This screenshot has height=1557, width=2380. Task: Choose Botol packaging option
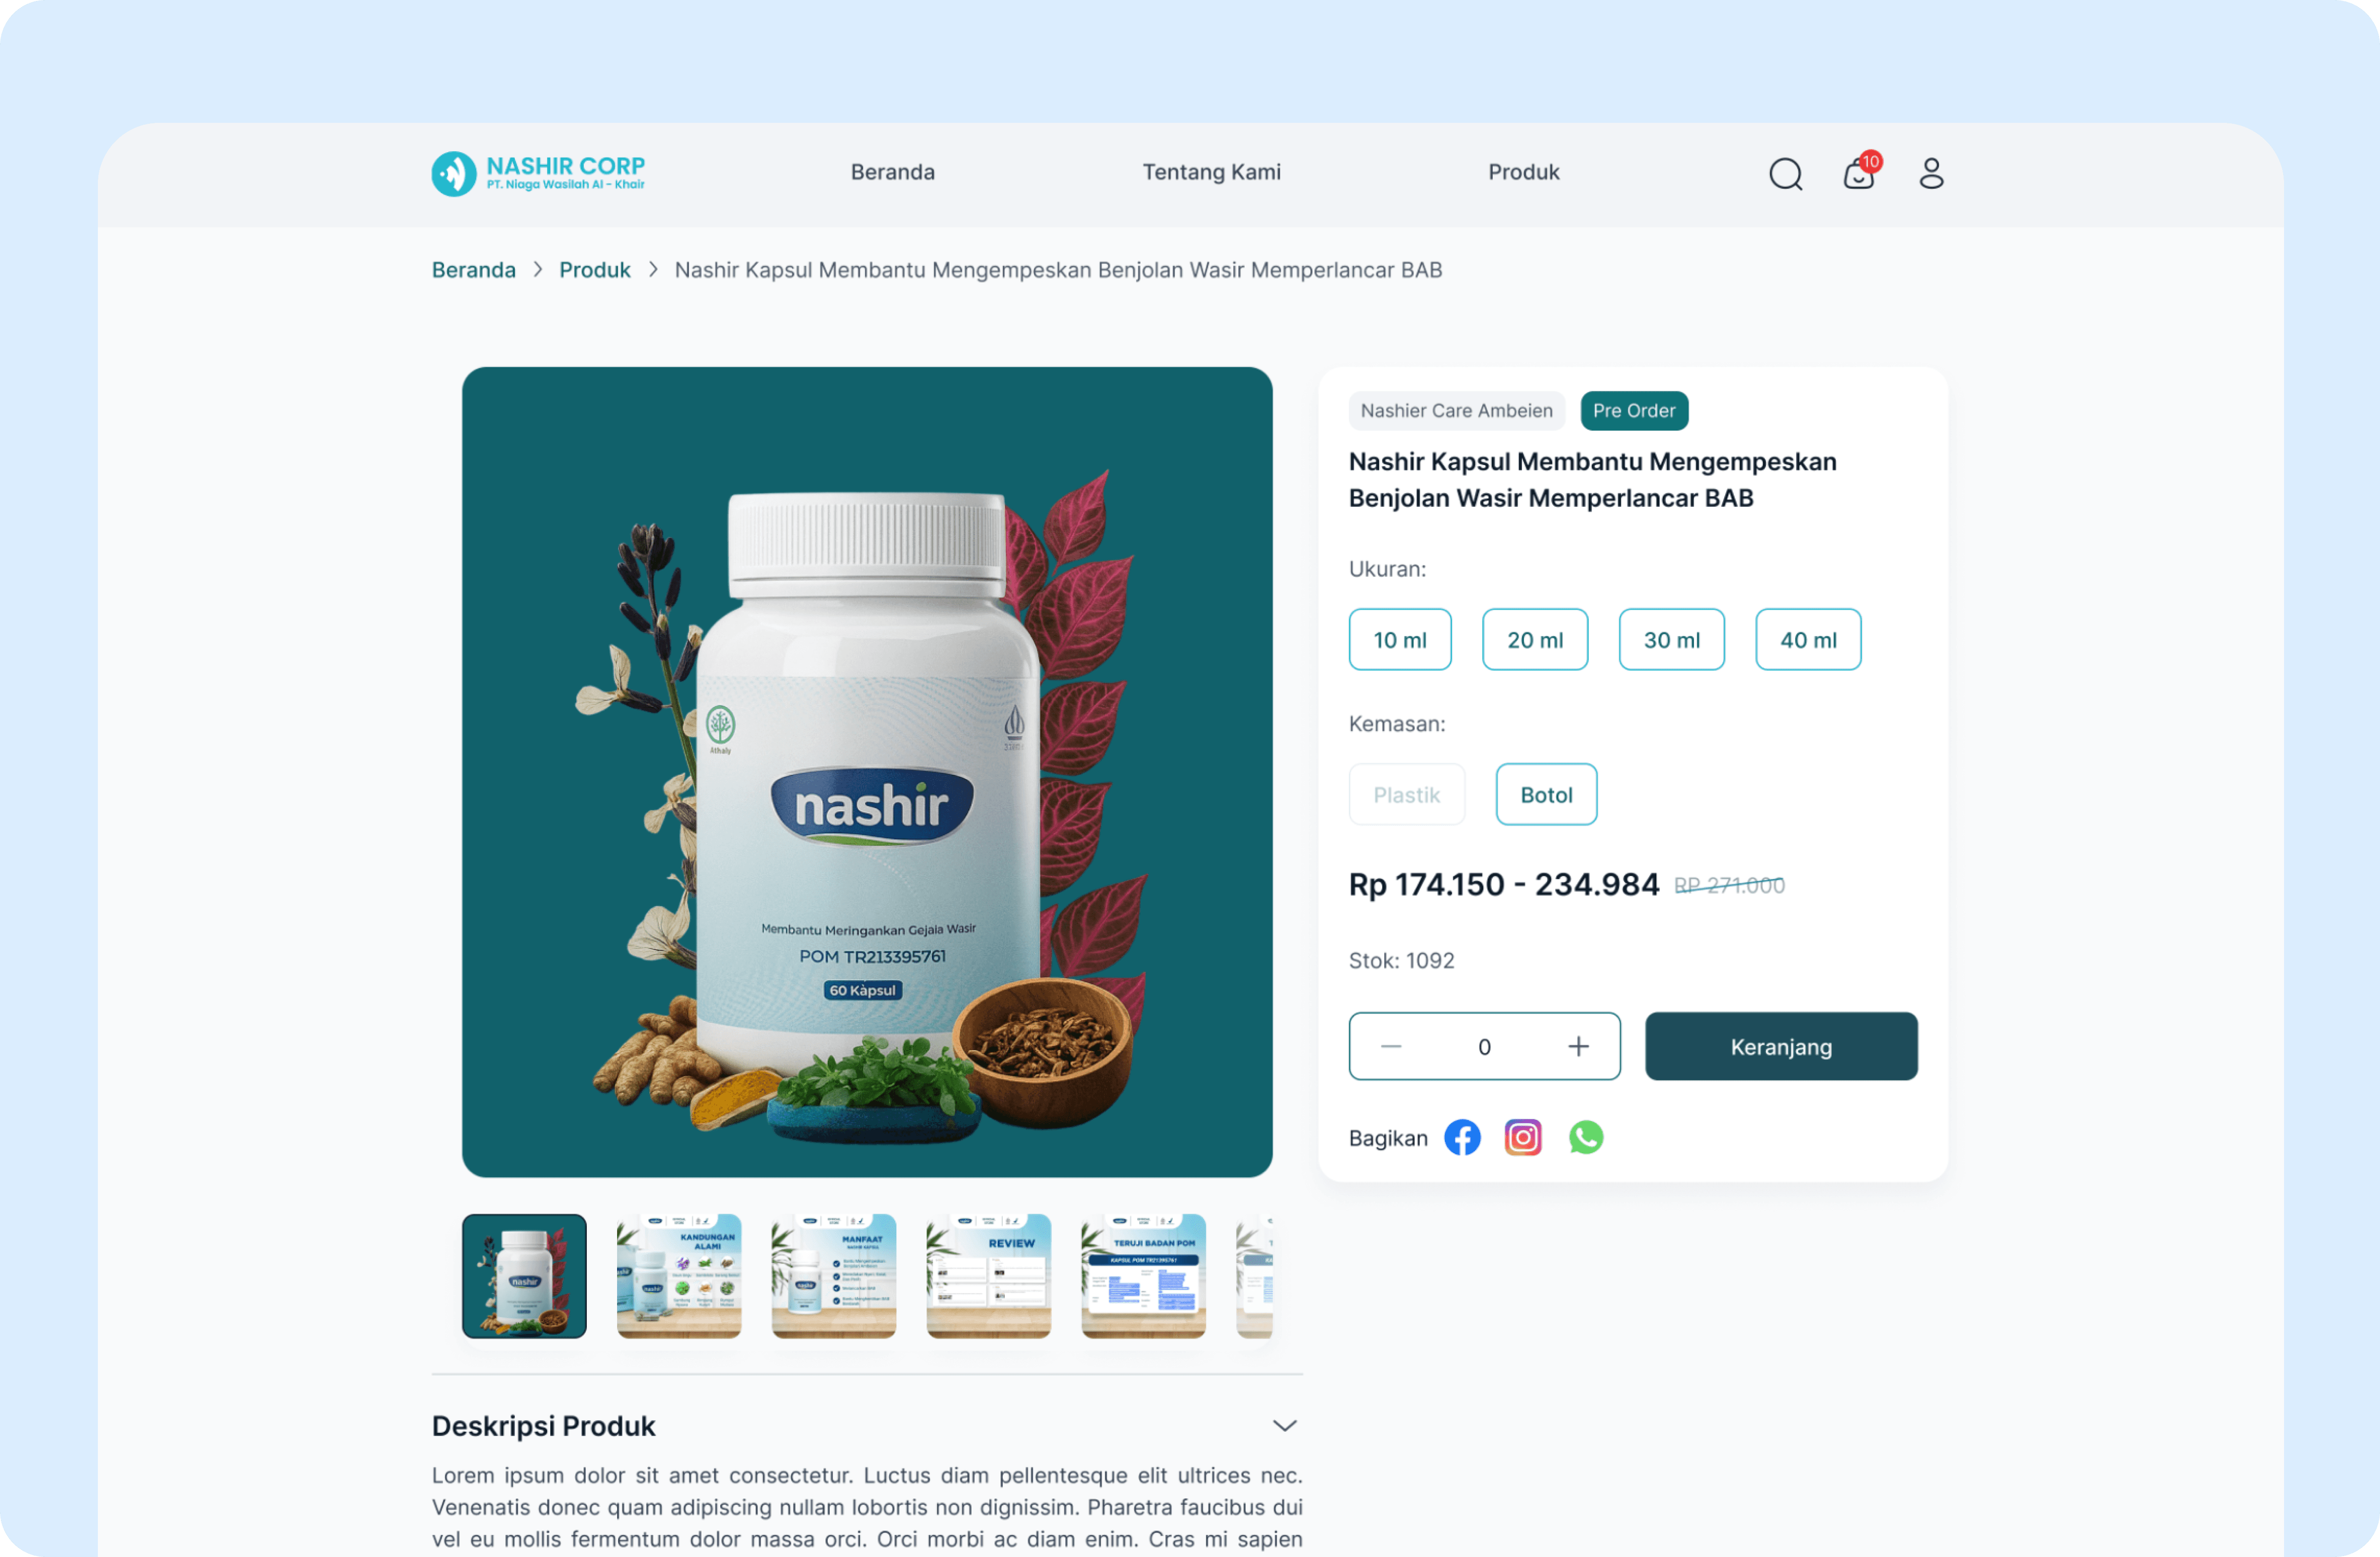(x=1546, y=795)
